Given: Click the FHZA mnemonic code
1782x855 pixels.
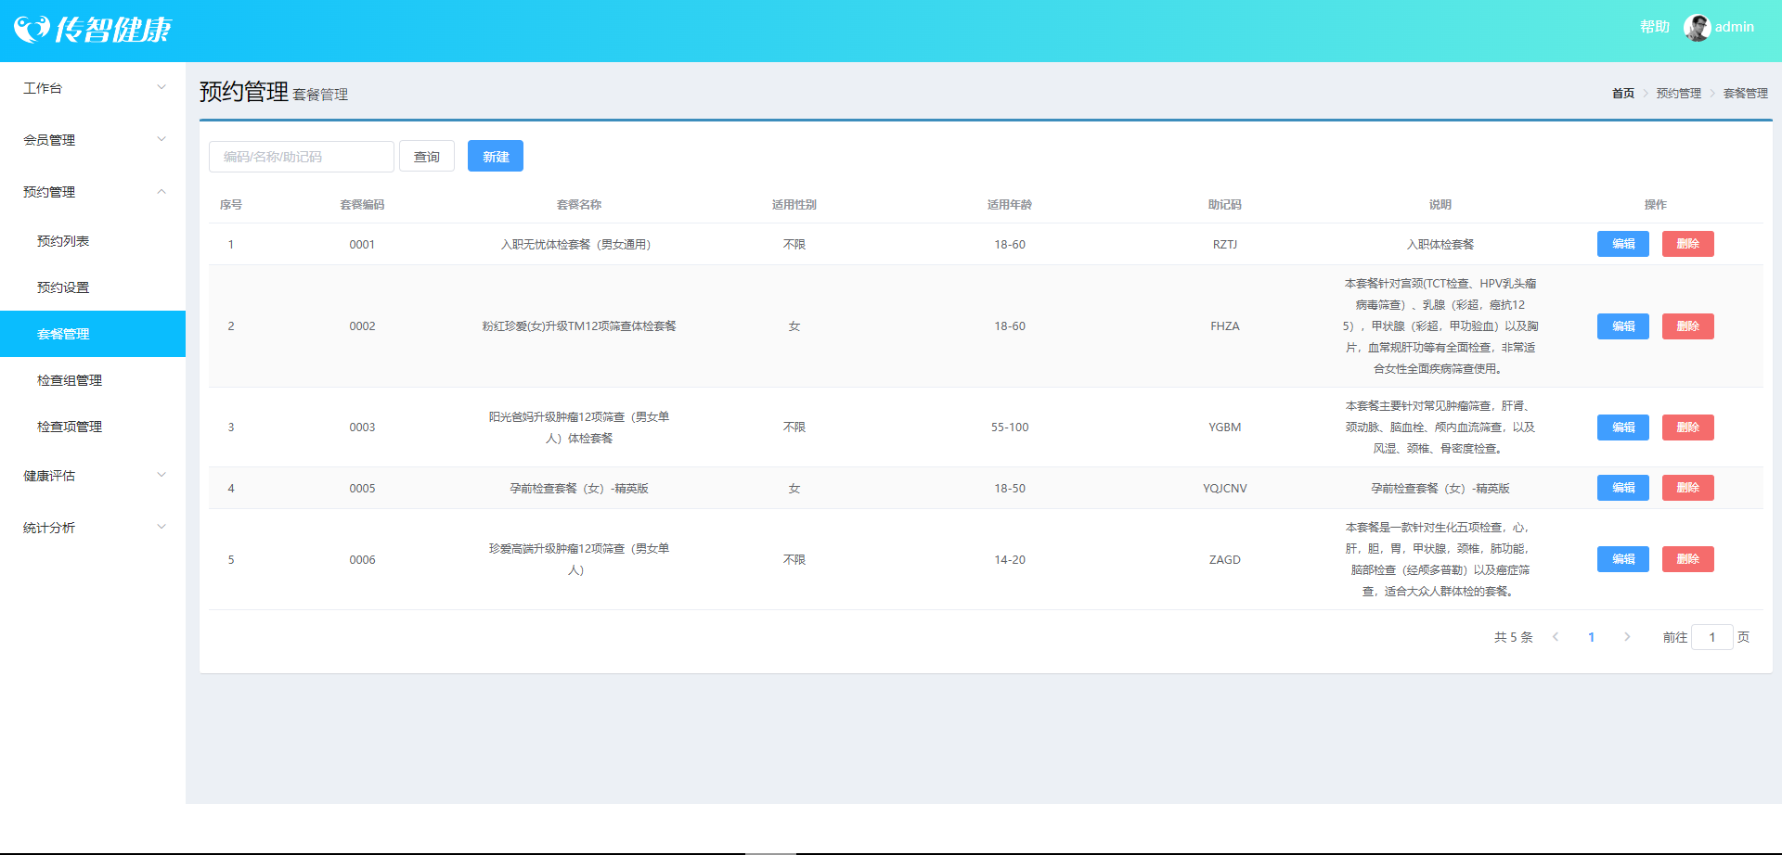Looking at the screenshot, I should point(1225,326).
